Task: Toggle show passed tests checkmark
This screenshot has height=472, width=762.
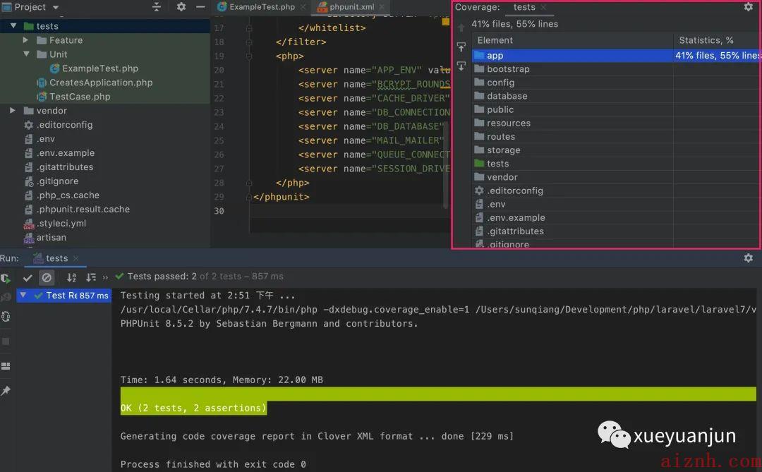Action: pyautogui.click(x=28, y=277)
